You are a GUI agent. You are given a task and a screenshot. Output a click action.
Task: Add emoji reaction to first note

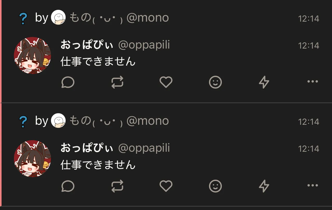[215, 82]
